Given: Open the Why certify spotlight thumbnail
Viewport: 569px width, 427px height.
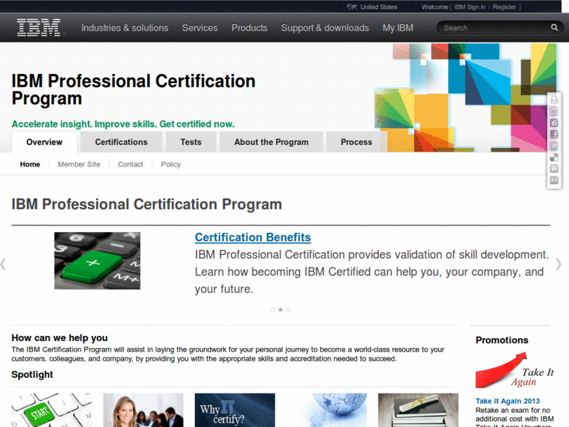Looking at the screenshot, I should (x=235, y=410).
